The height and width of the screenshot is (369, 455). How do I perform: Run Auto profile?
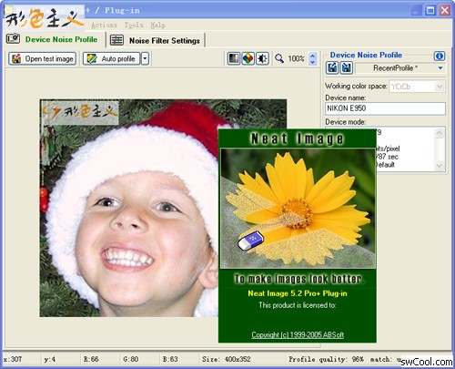click(112, 58)
